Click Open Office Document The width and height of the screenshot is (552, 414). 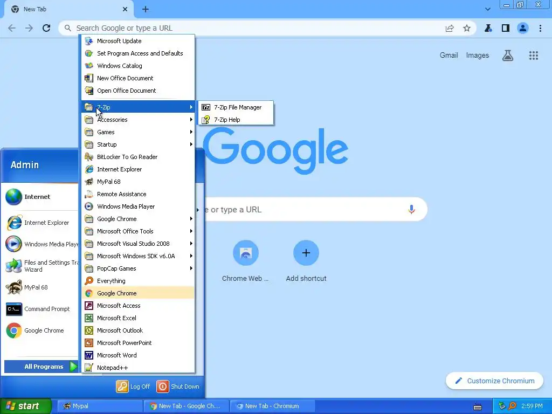click(138, 91)
